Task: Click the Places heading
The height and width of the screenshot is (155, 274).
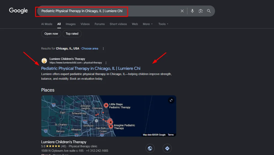Action: pyautogui.click(x=48, y=90)
